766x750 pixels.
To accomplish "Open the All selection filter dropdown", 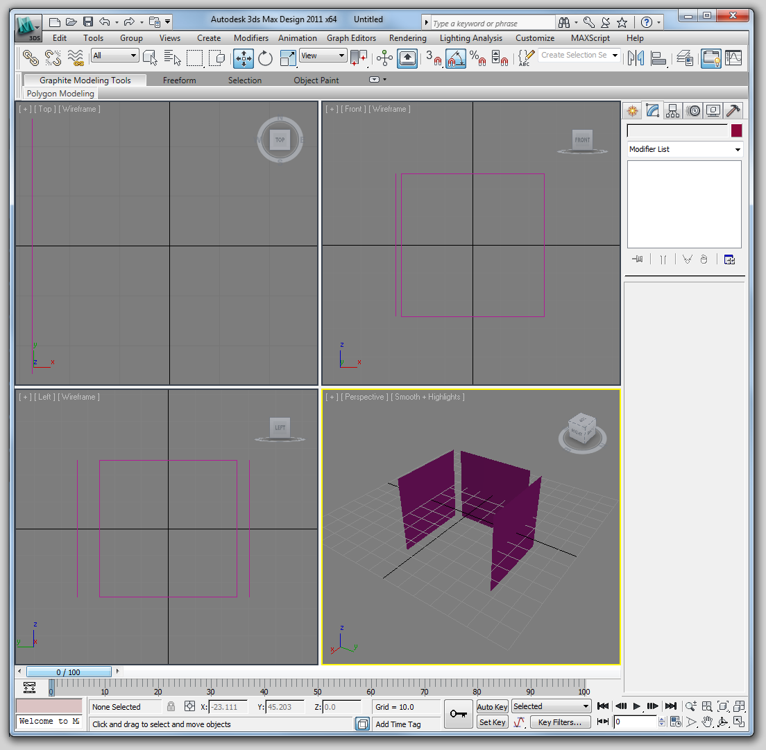I will [x=115, y=56].
